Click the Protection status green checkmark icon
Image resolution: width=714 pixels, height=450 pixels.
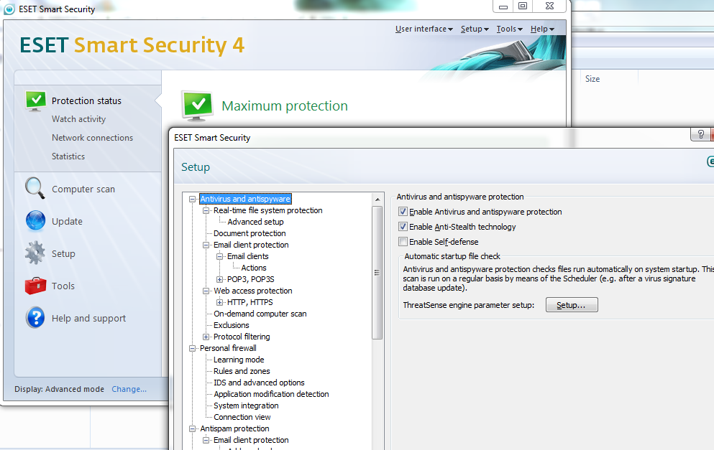[35, 101]
